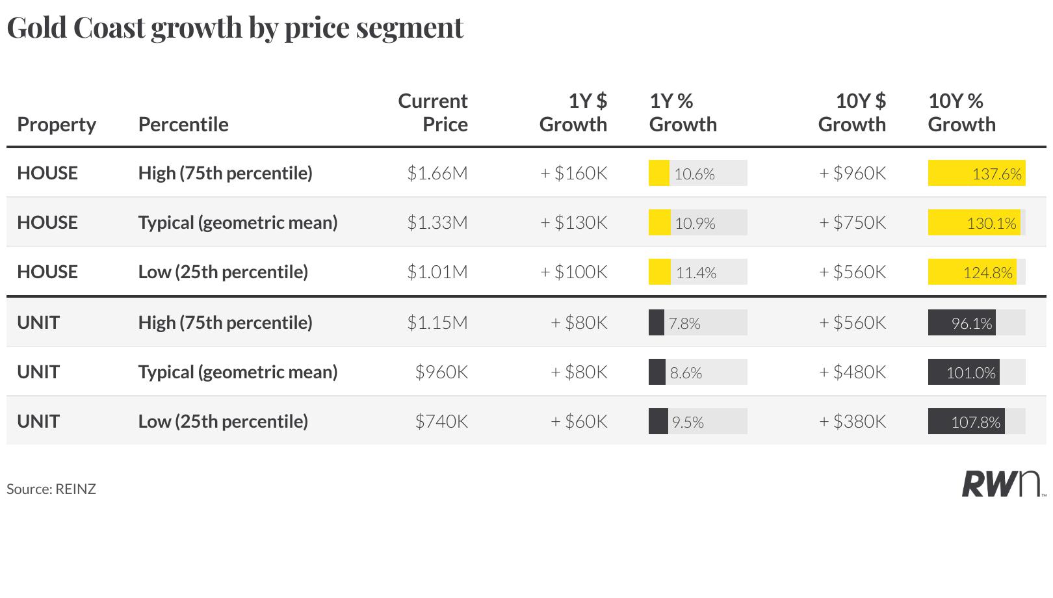Viewport: 1053px width, 598px height.
Task: Select the Percentile column header
Action: [183, 124]
